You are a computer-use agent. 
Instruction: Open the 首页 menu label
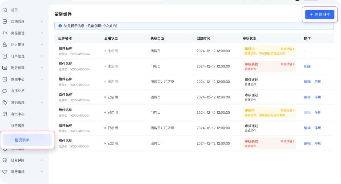click(x=14, y=10)
